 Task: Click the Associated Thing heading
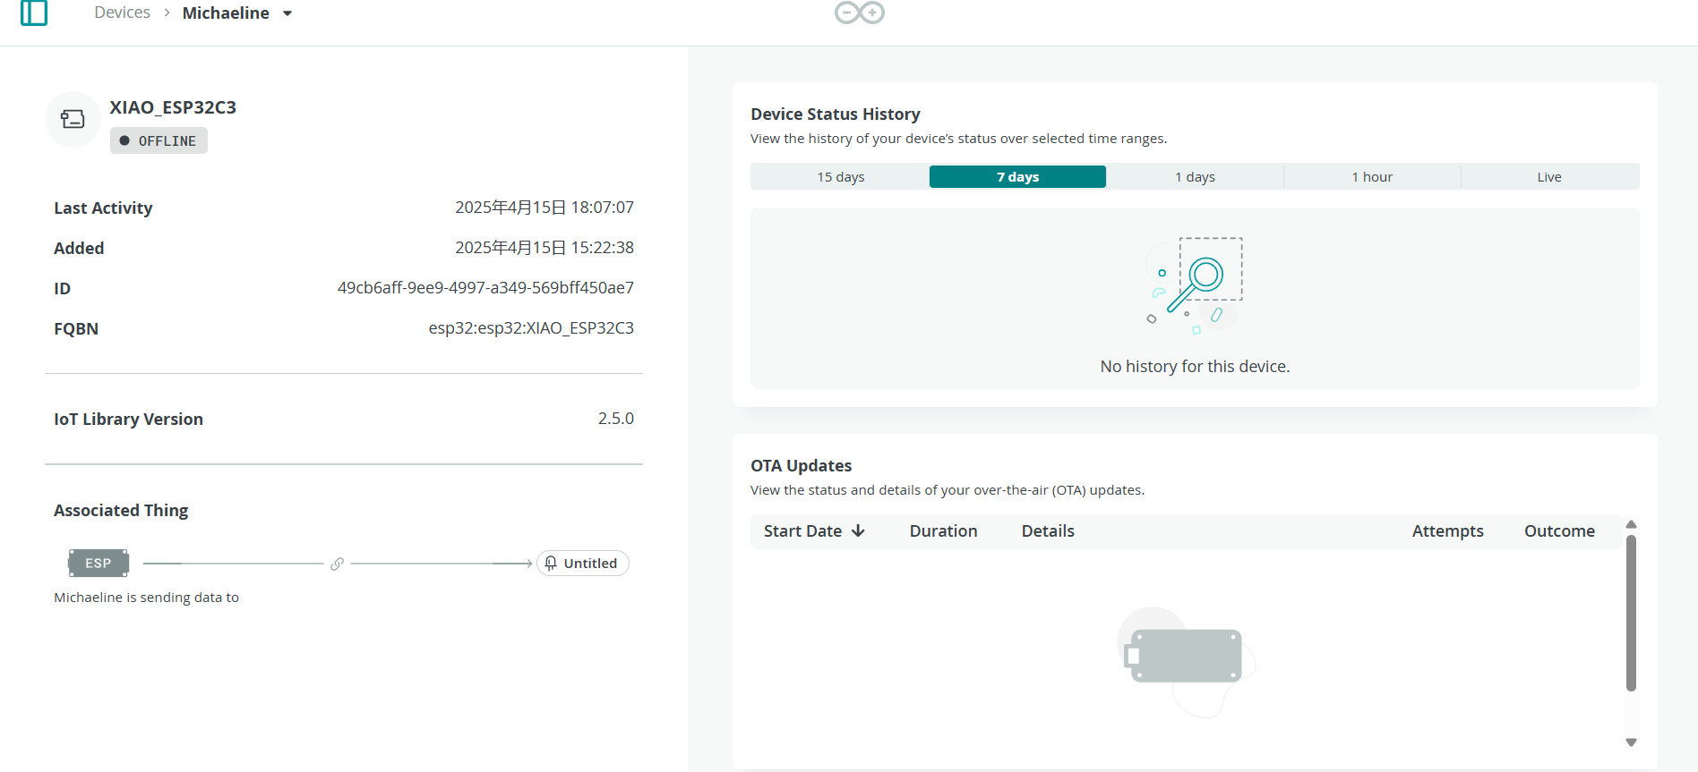pyautogui.click(x=121, y=510)
